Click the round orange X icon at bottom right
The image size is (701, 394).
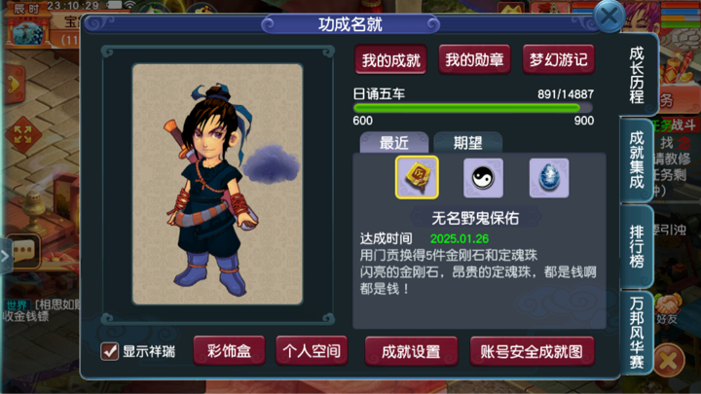tap(669, 361)
